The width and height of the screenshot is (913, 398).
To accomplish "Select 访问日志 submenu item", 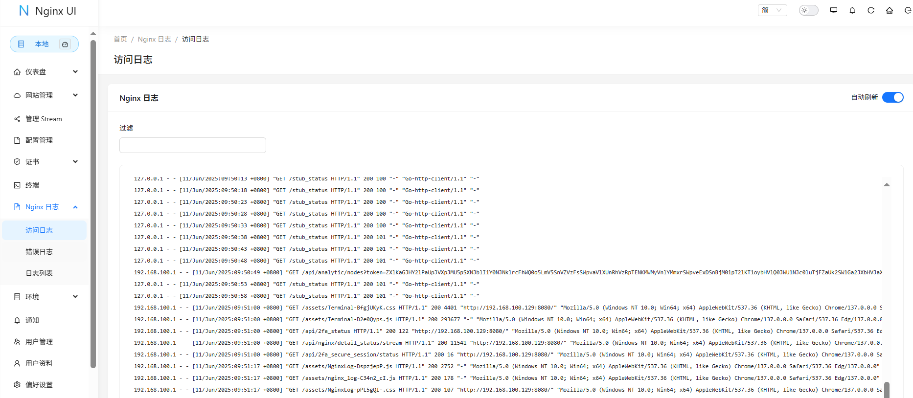I will click(44, 230).
